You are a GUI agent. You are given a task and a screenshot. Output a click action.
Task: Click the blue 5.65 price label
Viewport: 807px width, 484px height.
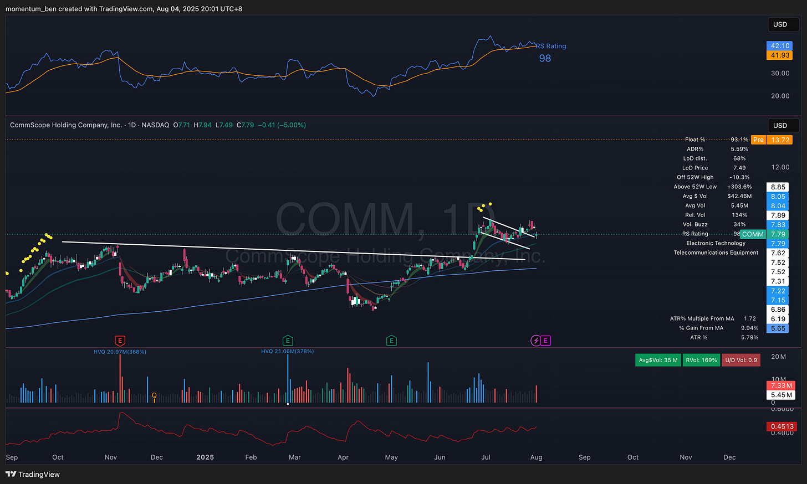click(778, 328)
